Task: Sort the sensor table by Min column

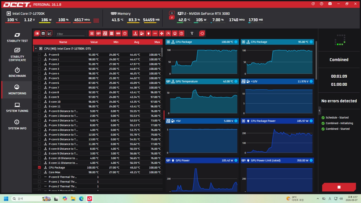Action: (116, 42)
